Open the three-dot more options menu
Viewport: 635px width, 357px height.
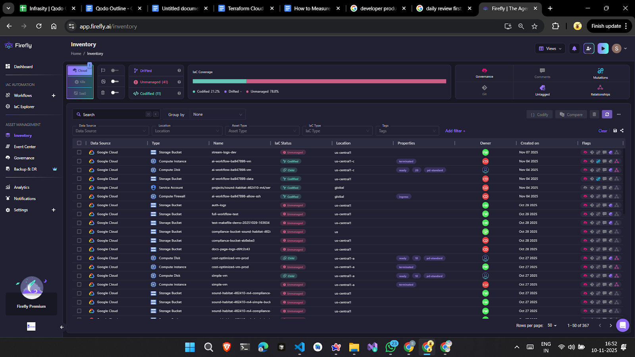coord(619,114)
